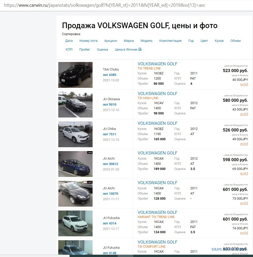Click the JU Chiba auction name
Image resolution: width=253 pixels, height=257 pixels.
point(109,129)
